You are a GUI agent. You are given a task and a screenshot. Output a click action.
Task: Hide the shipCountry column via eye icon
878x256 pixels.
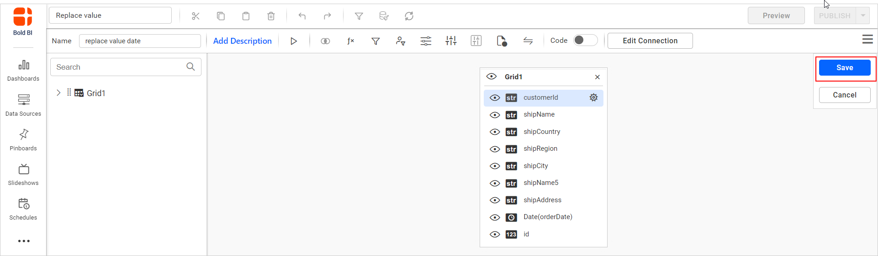(495, 132)
